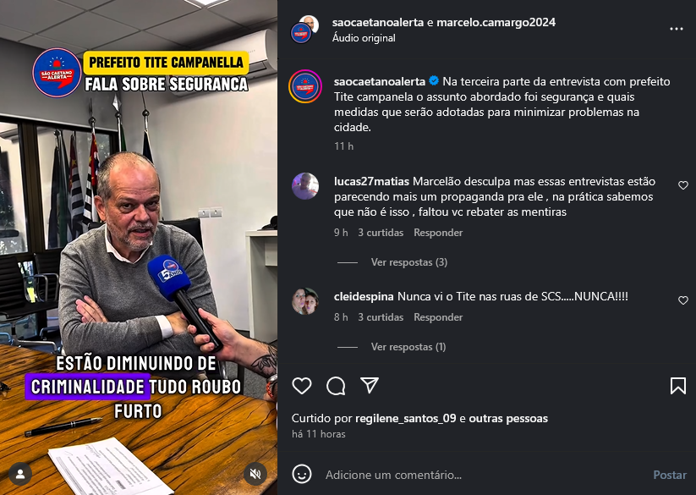This screenshot has height=495, width=696.
Task: Show tagged people icon on video
Action: tap(20, 474)
